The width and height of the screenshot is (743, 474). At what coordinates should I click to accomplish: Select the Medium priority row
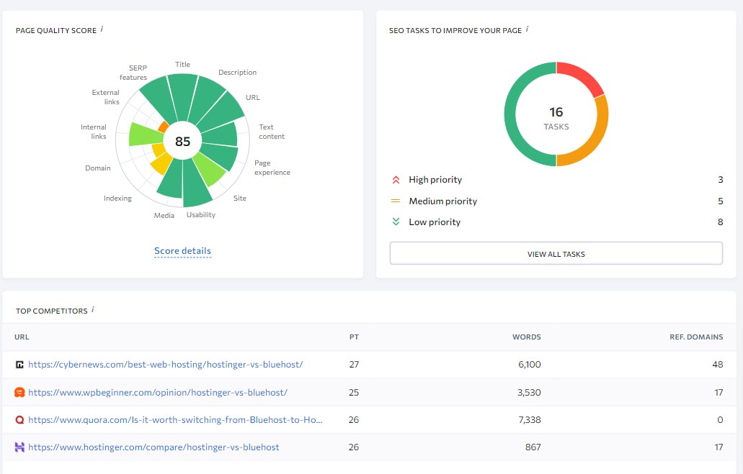[x=557, y=201]
